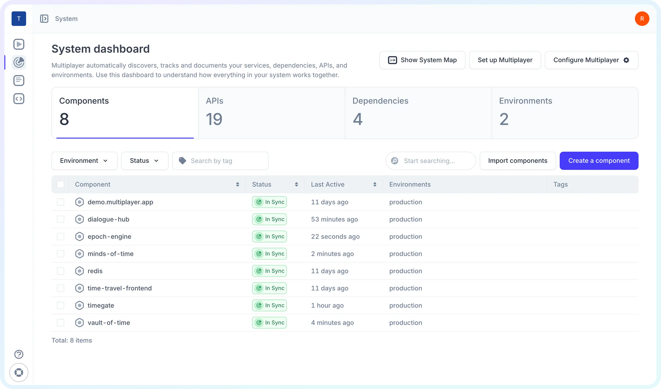This screenshot has height=389, width=661.
Task: Toggle the sidebar panel collapse icon
Action: [x=44, y=18]
